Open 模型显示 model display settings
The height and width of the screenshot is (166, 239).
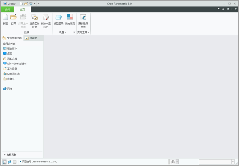59,17
